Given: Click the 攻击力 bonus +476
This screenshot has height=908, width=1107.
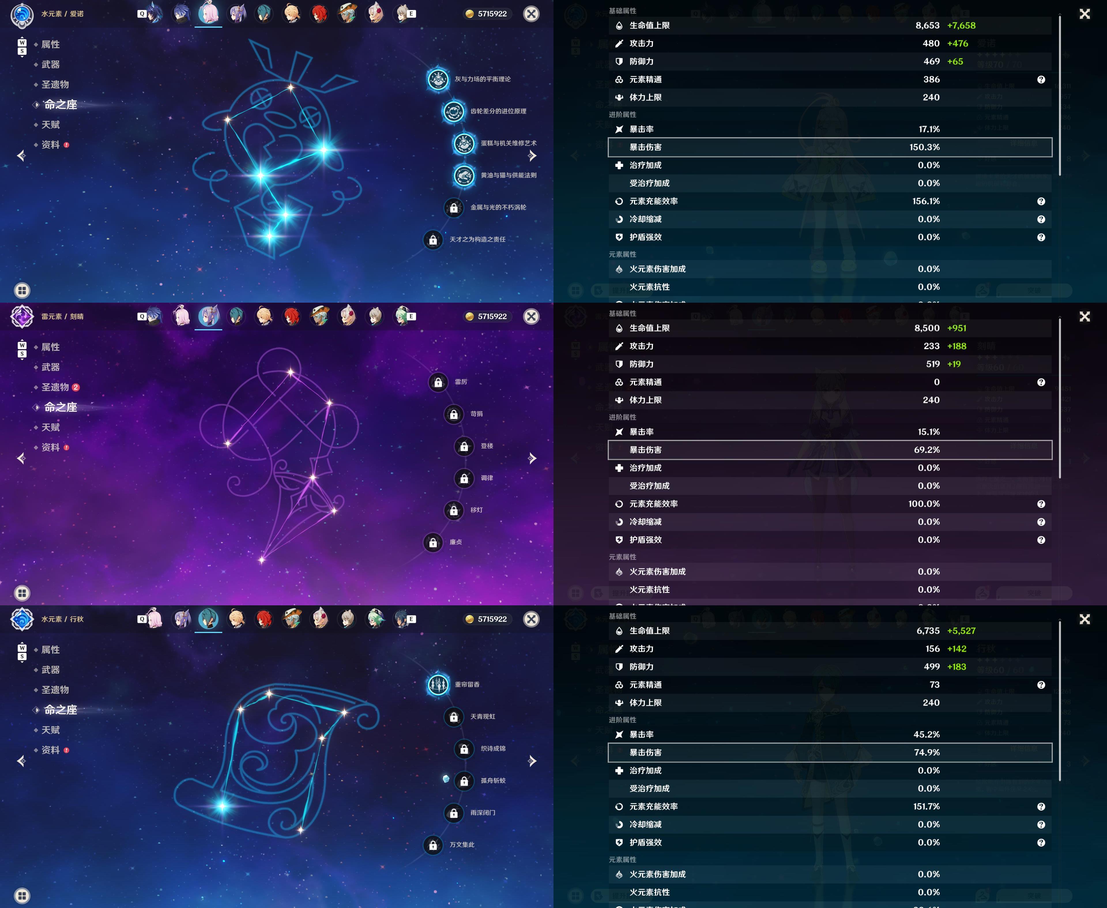Looking at the screenshot, I should click(957, 44).
